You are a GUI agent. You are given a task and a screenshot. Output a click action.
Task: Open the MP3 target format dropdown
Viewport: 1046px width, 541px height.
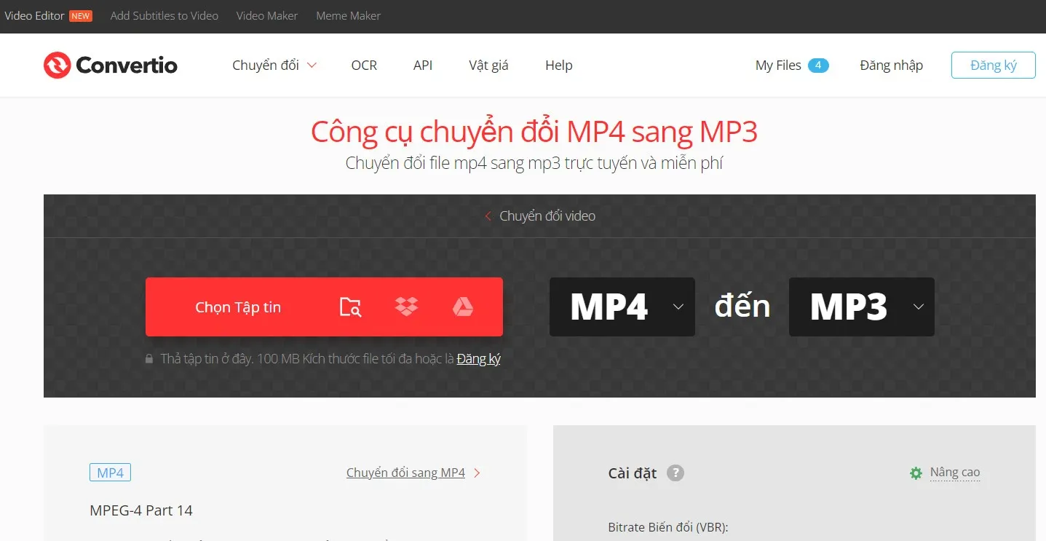[x=862, y=307]
